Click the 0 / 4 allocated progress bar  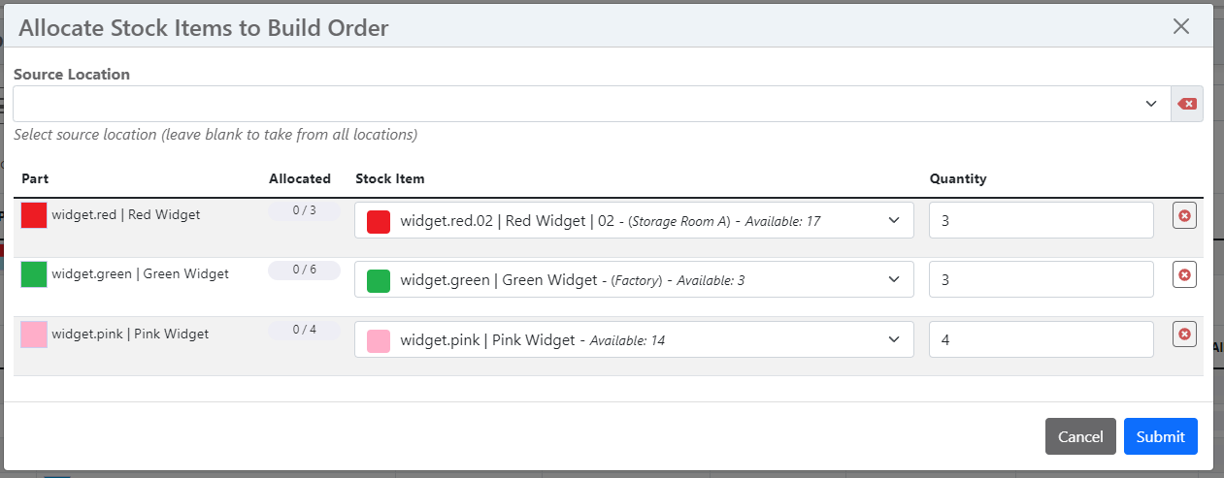(x=304, y=331)
